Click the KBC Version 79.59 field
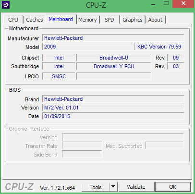Image resolution: width=195 pixels, height=194 pixels. coord(159,47)
